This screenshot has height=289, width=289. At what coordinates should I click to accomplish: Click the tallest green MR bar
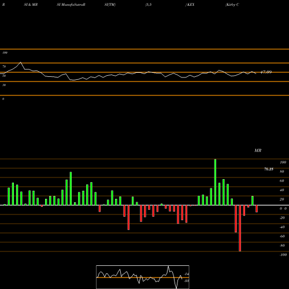(215, 182)
